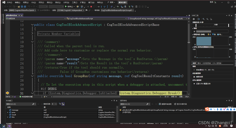Switch to CPU 使用率 tab
The width and height of the screenshot is (236, 128).
pyautogui.click(x=217, y=63)
